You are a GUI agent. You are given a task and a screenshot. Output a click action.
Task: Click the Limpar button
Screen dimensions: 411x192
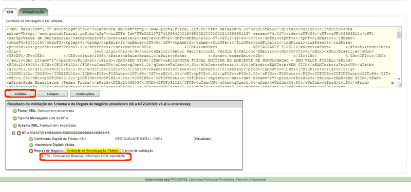53,94
